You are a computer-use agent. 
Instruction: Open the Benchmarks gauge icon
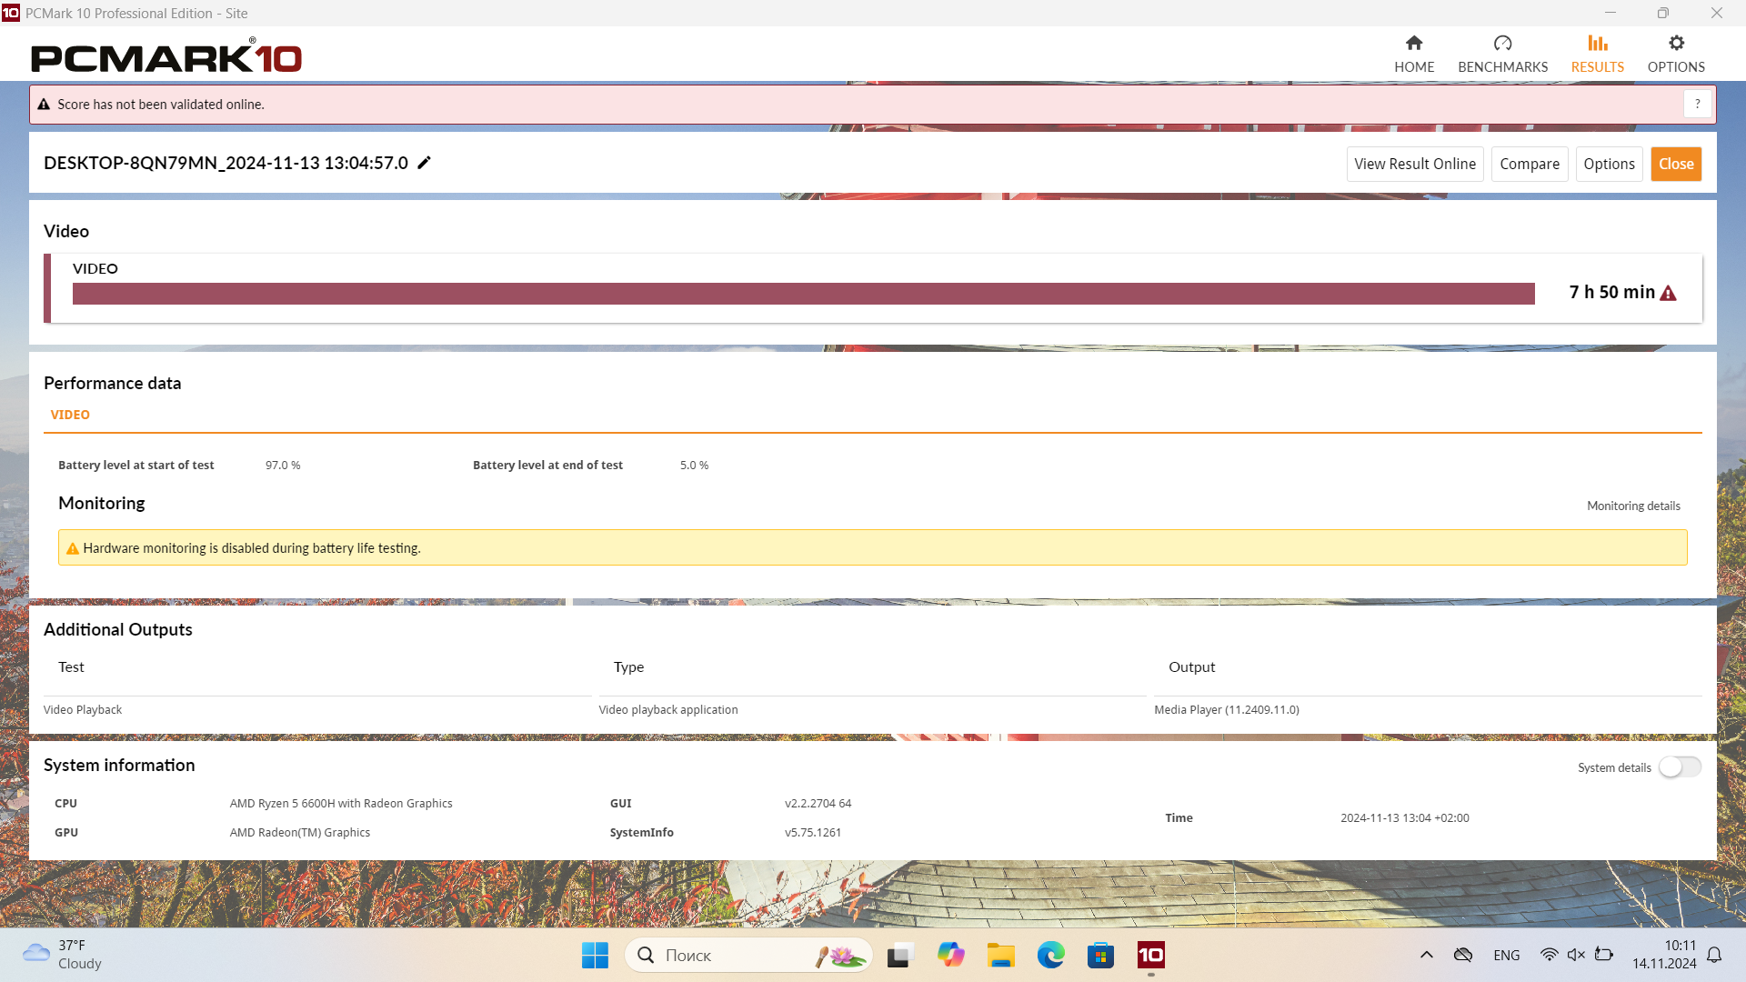(1502, 44)
